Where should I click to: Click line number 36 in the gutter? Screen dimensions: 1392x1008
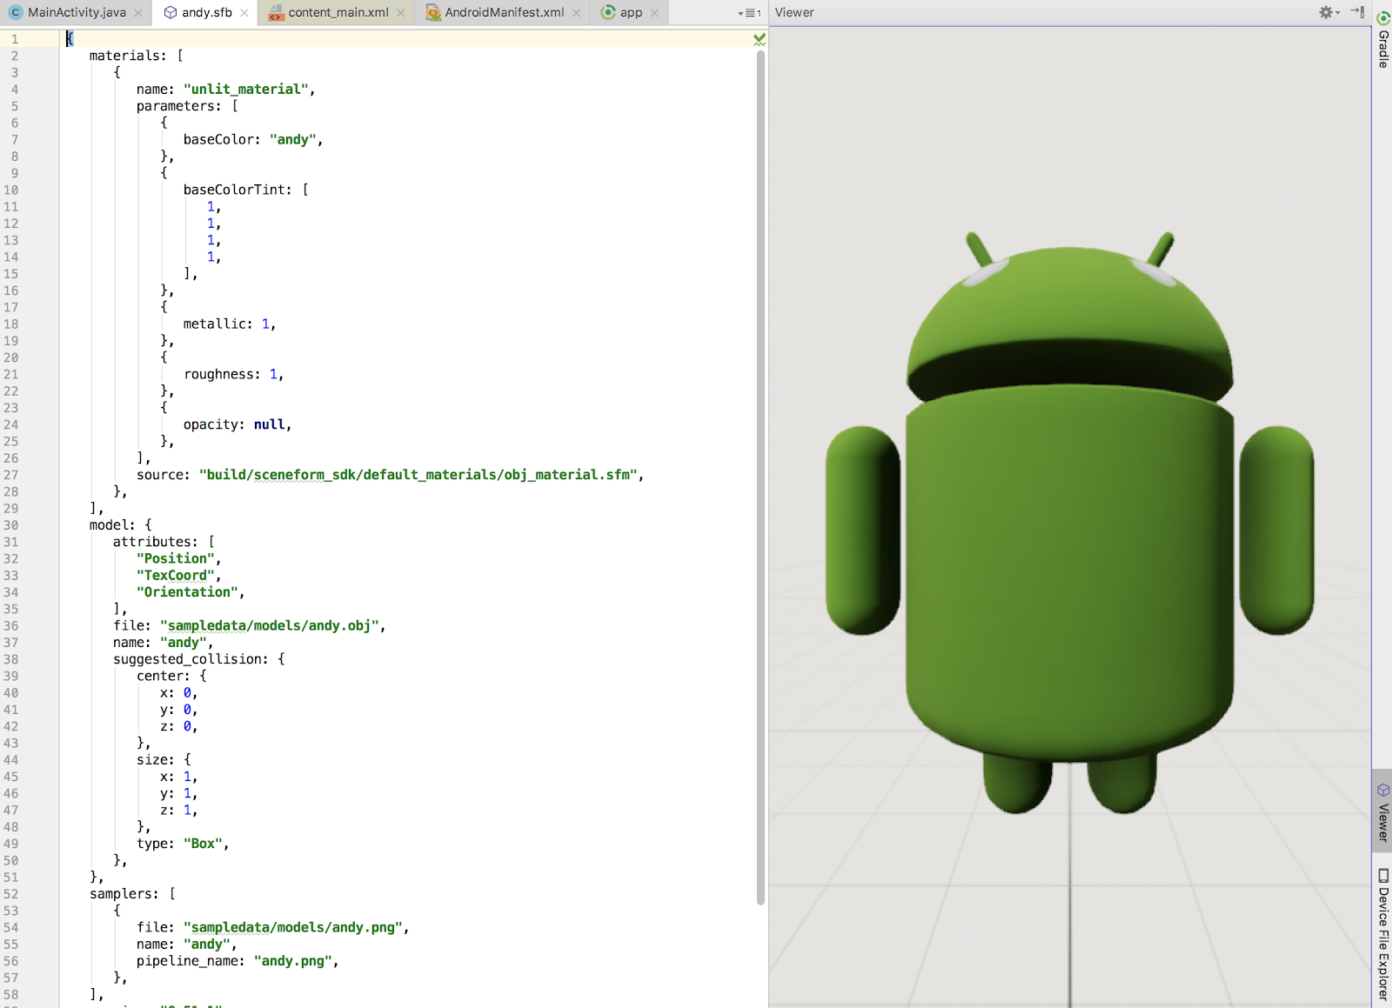(x=10, y=625)
